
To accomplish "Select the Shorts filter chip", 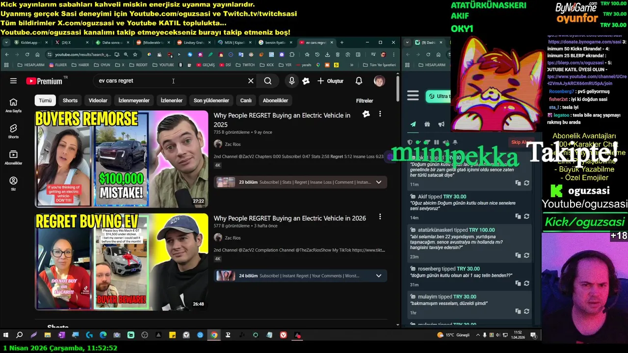I will (x=70, y=101).
